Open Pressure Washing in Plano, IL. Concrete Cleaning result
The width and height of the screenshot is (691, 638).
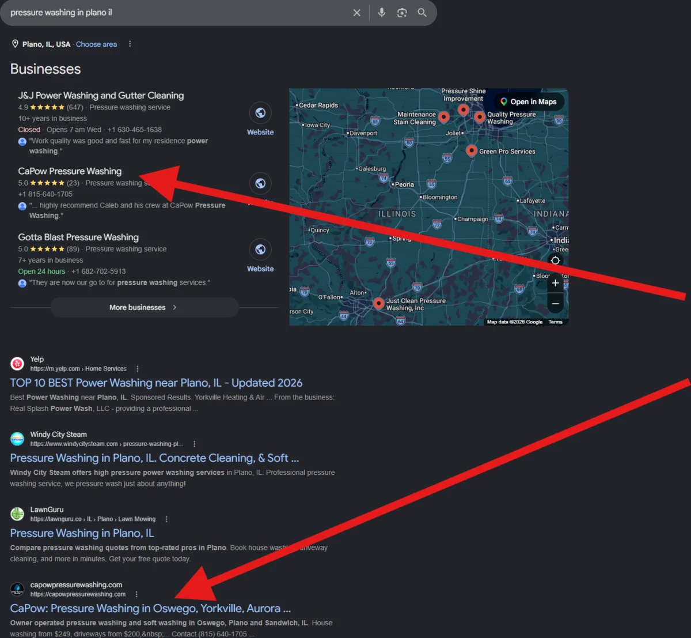click(154, 458)
